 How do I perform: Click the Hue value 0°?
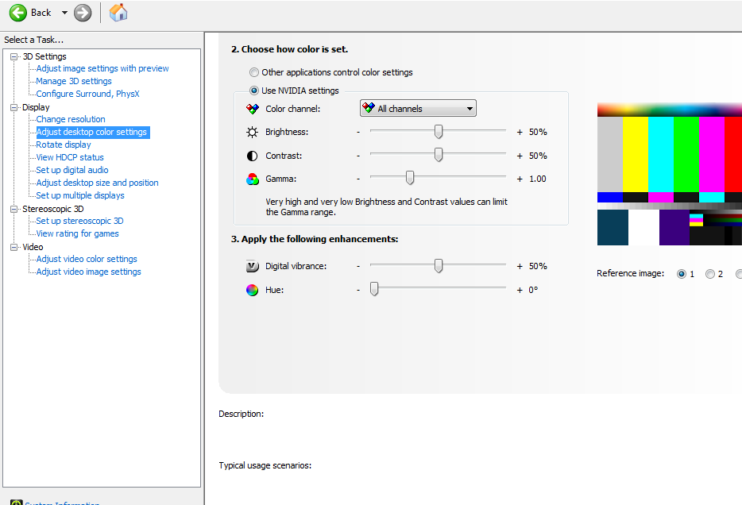point(533,290)
